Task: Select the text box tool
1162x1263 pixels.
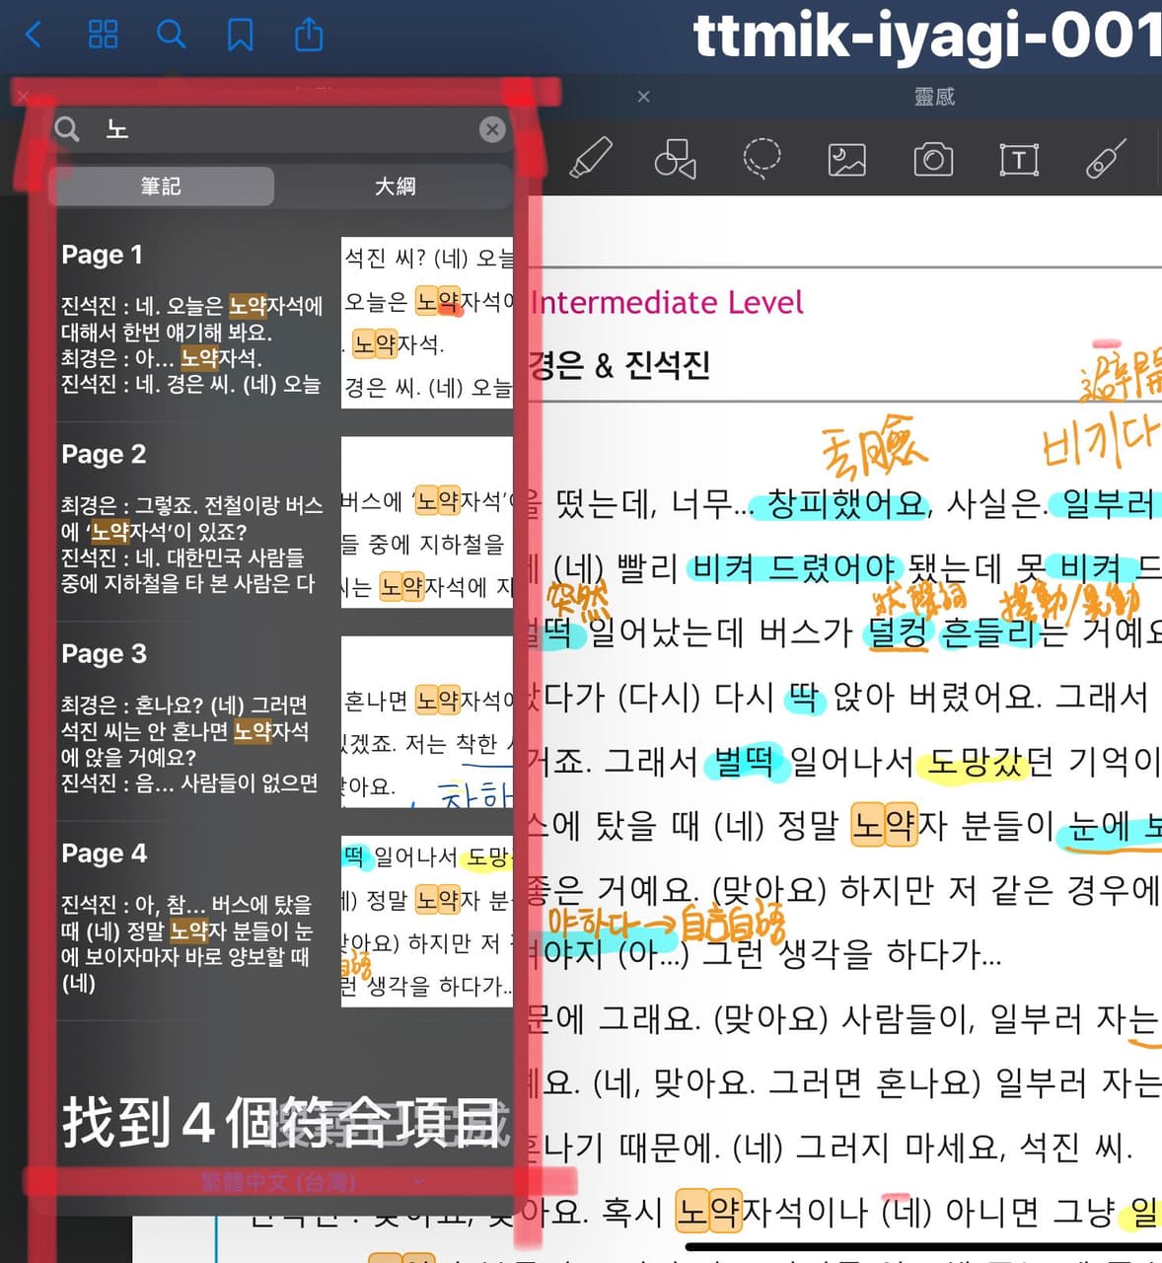Action: point(1019,159)
